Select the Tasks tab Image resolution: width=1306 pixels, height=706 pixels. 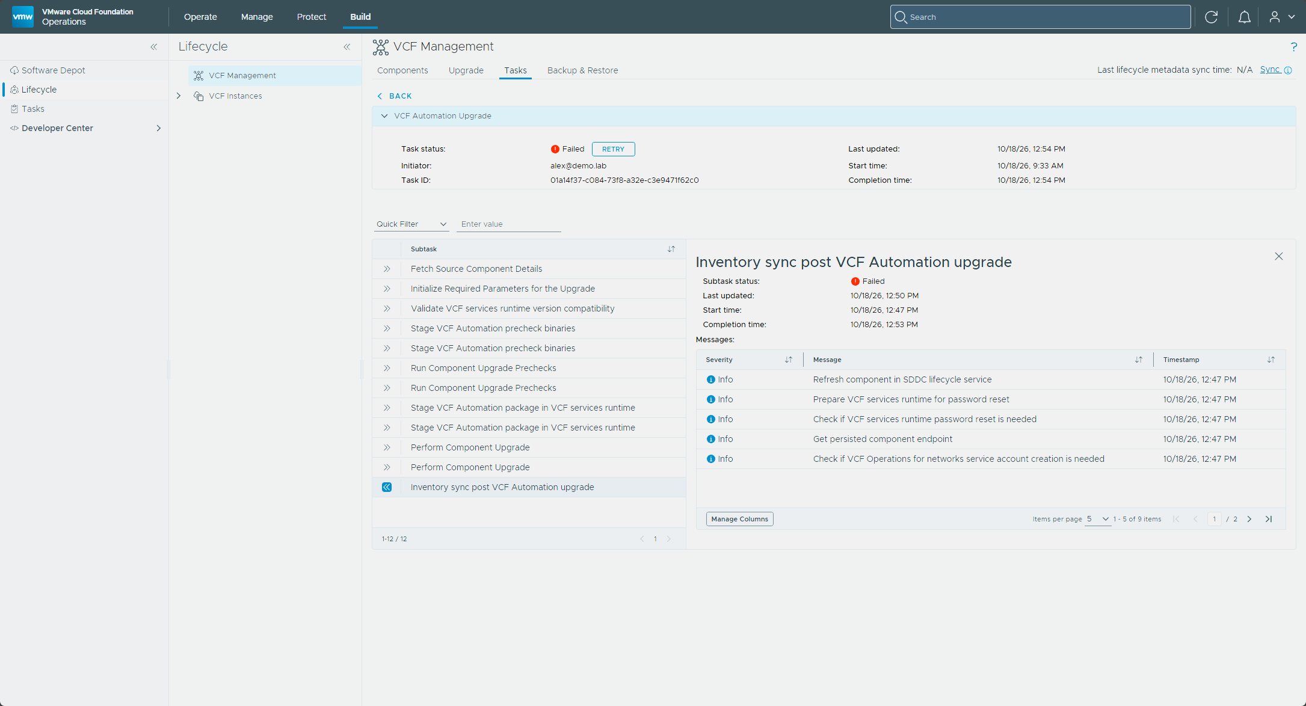[x=516, y=70]
